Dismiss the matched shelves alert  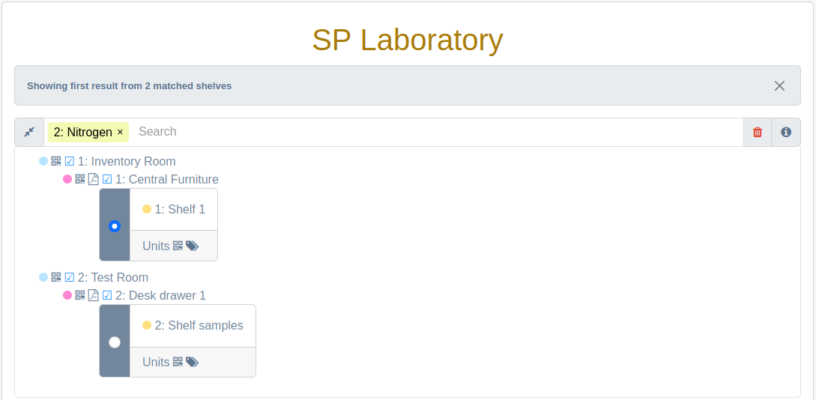pyautogui.click(x=779, y=86)
